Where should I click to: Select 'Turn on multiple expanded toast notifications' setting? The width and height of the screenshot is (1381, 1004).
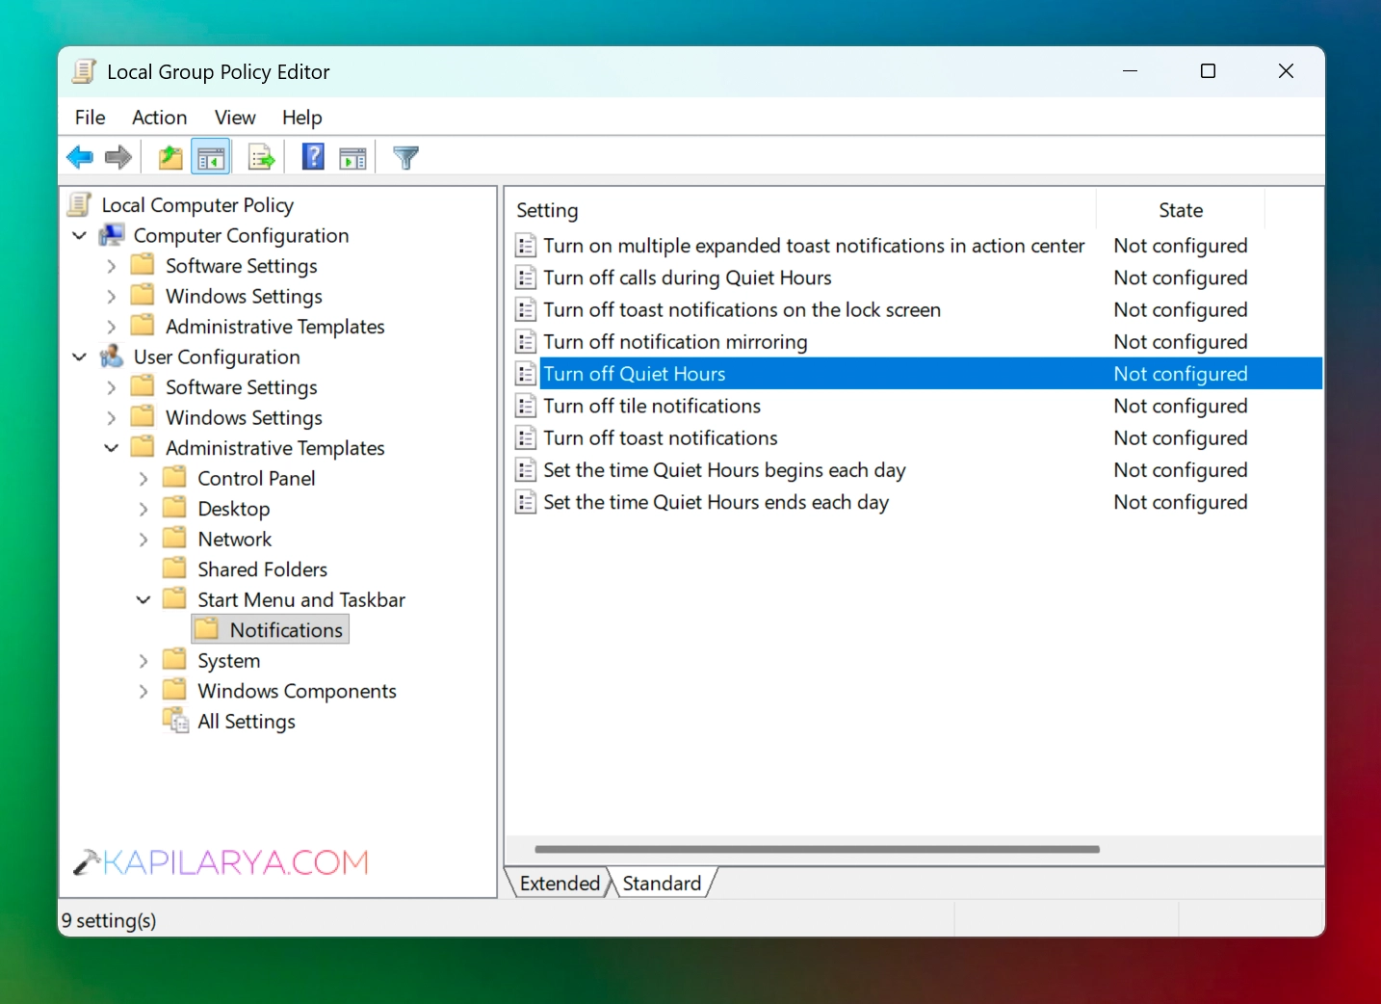point(814,246)
